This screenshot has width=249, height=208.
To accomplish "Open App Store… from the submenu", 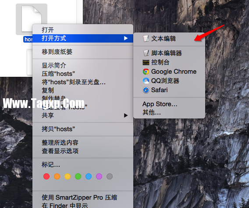I will (x=169, y=104).
